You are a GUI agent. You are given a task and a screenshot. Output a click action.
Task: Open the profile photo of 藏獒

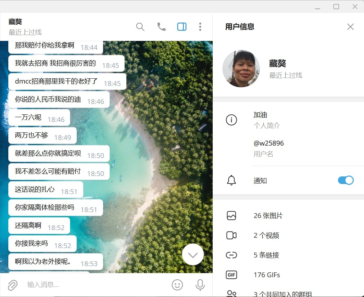pyautogui.click(x=241, y=69)
